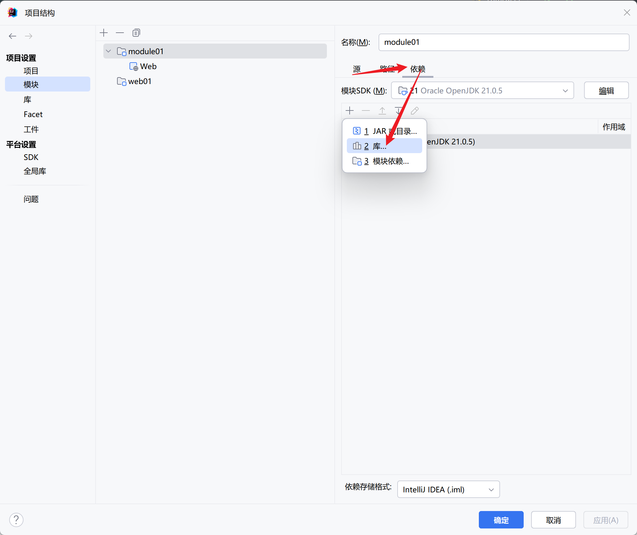Open the module SDK dropdown
Screen dimensions: 637x535
482,91
